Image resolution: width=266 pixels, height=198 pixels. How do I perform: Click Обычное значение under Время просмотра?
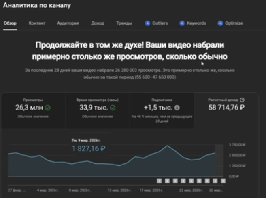(98, 117)
